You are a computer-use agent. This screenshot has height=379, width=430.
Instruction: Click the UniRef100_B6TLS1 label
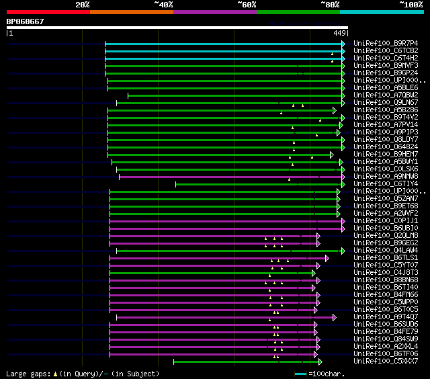pos(386,258)
